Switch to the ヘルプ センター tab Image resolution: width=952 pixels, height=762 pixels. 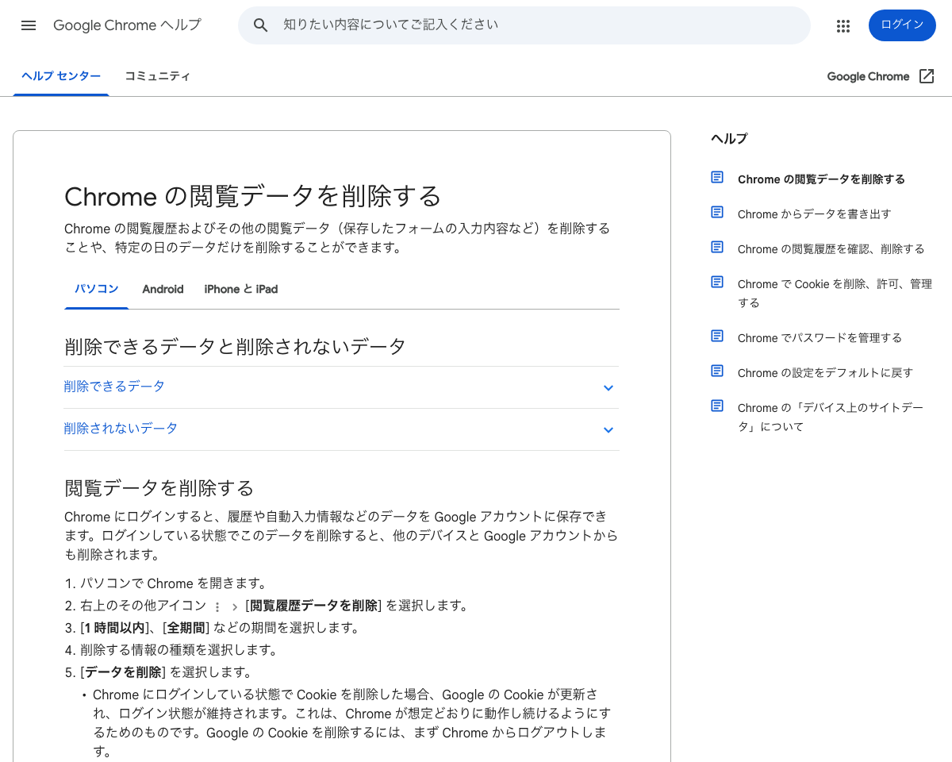tap(61, 76)
